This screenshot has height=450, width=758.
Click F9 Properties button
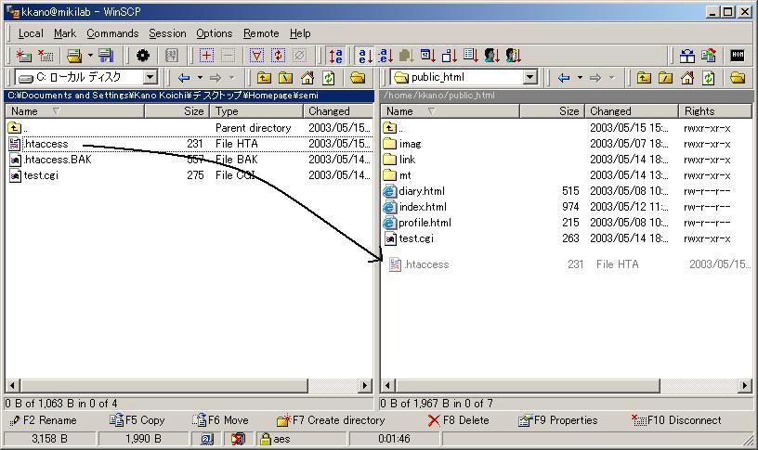tap(557, 420)
